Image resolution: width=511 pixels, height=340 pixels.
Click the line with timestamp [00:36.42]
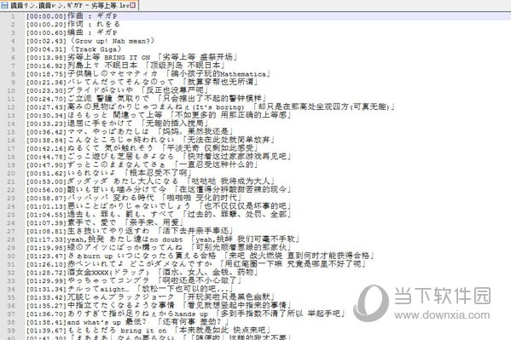(x=130, y=131)
